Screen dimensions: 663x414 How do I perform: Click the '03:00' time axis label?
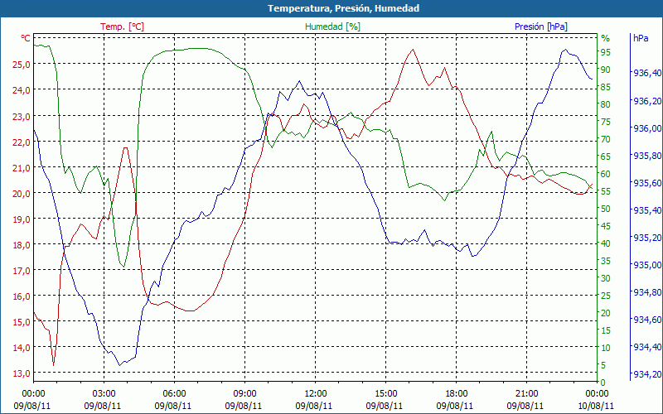click(x=104, y=394)
